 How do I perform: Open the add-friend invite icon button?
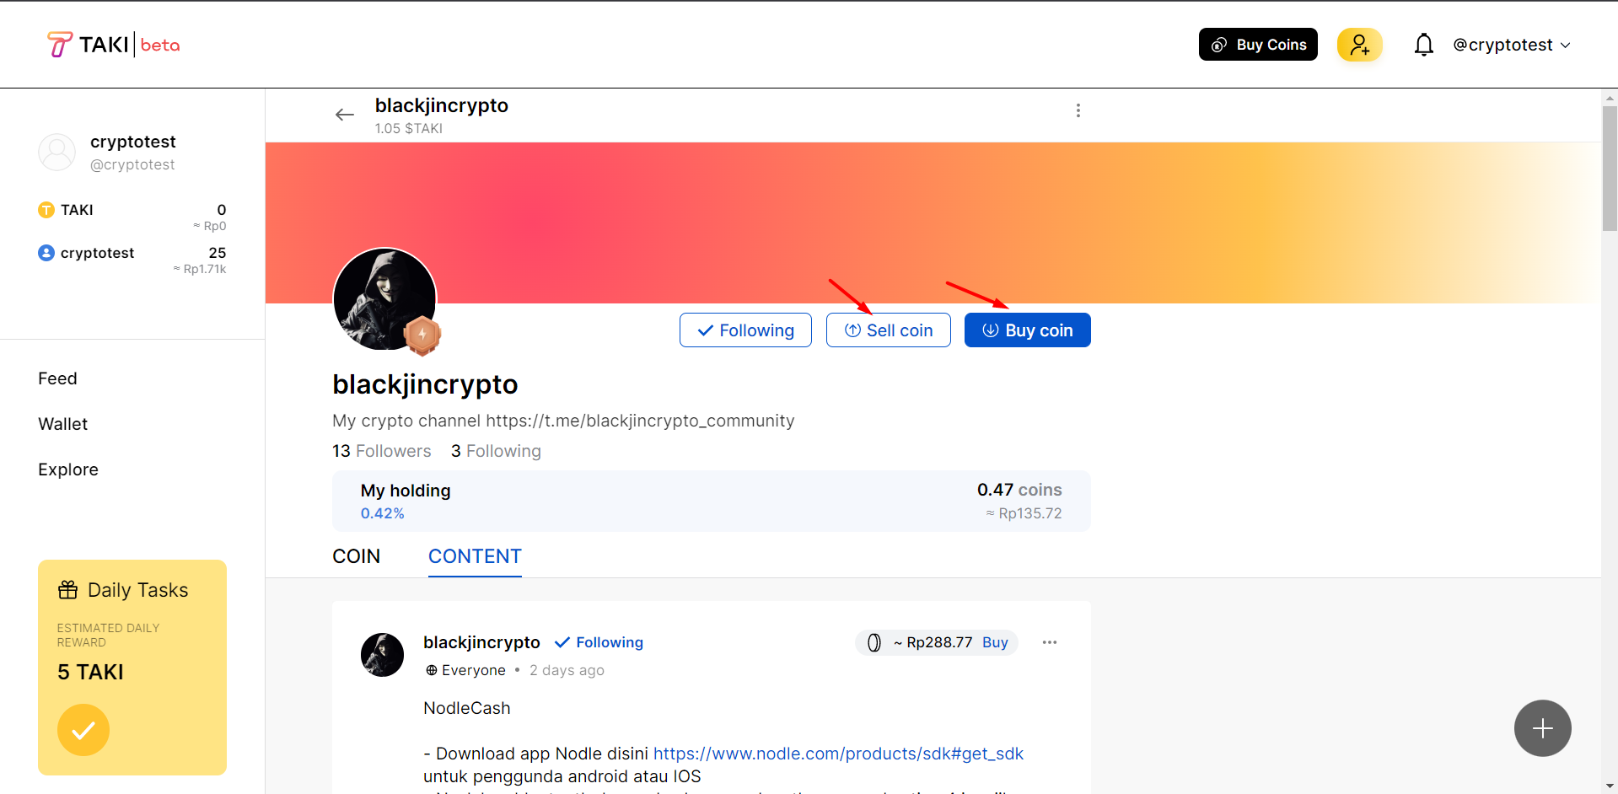(1359, 45)
